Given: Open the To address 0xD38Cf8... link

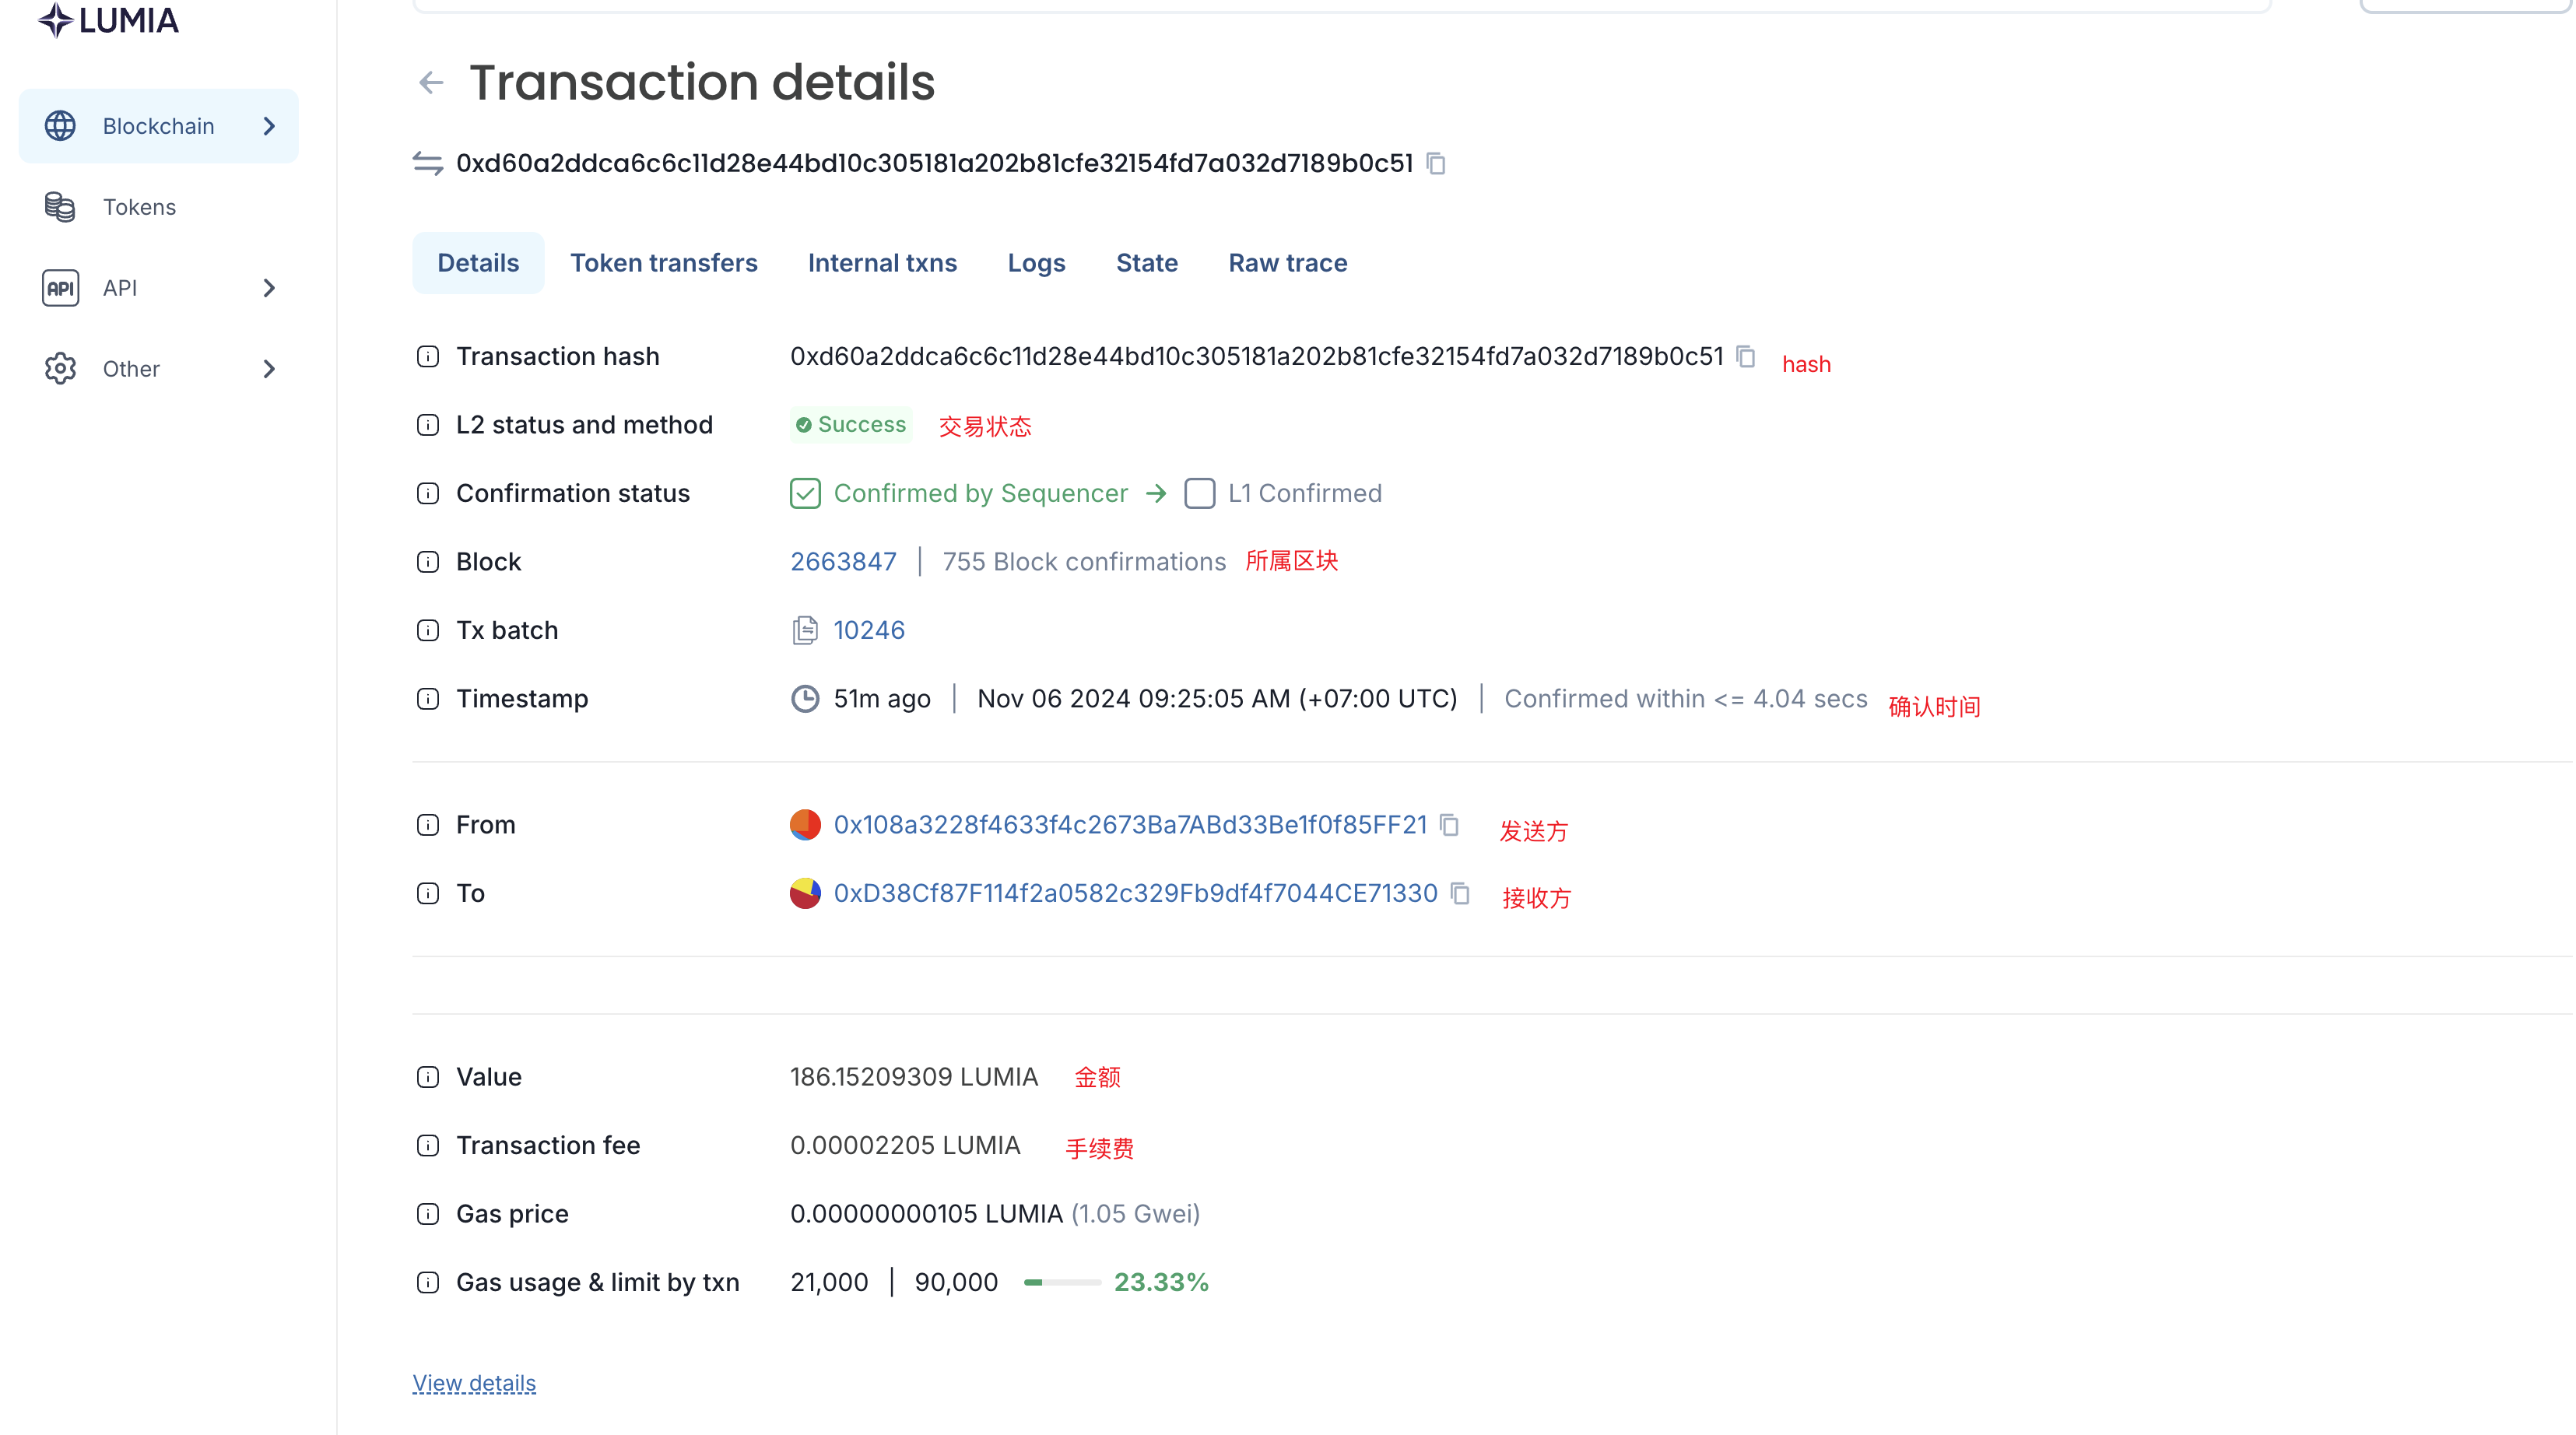Looking at the screenshot, I should click(x=1136, y=893).
